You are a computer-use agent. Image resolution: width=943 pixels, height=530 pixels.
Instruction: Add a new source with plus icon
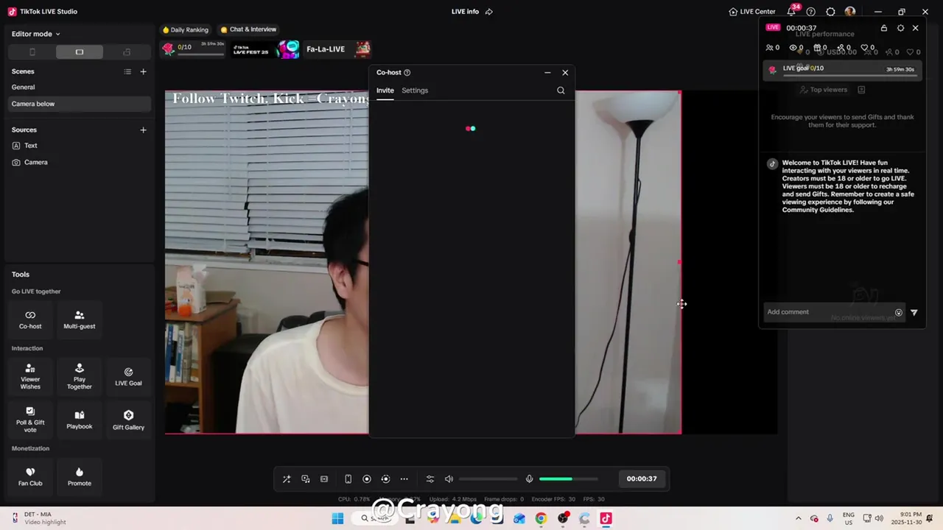[x=144, y=130]
